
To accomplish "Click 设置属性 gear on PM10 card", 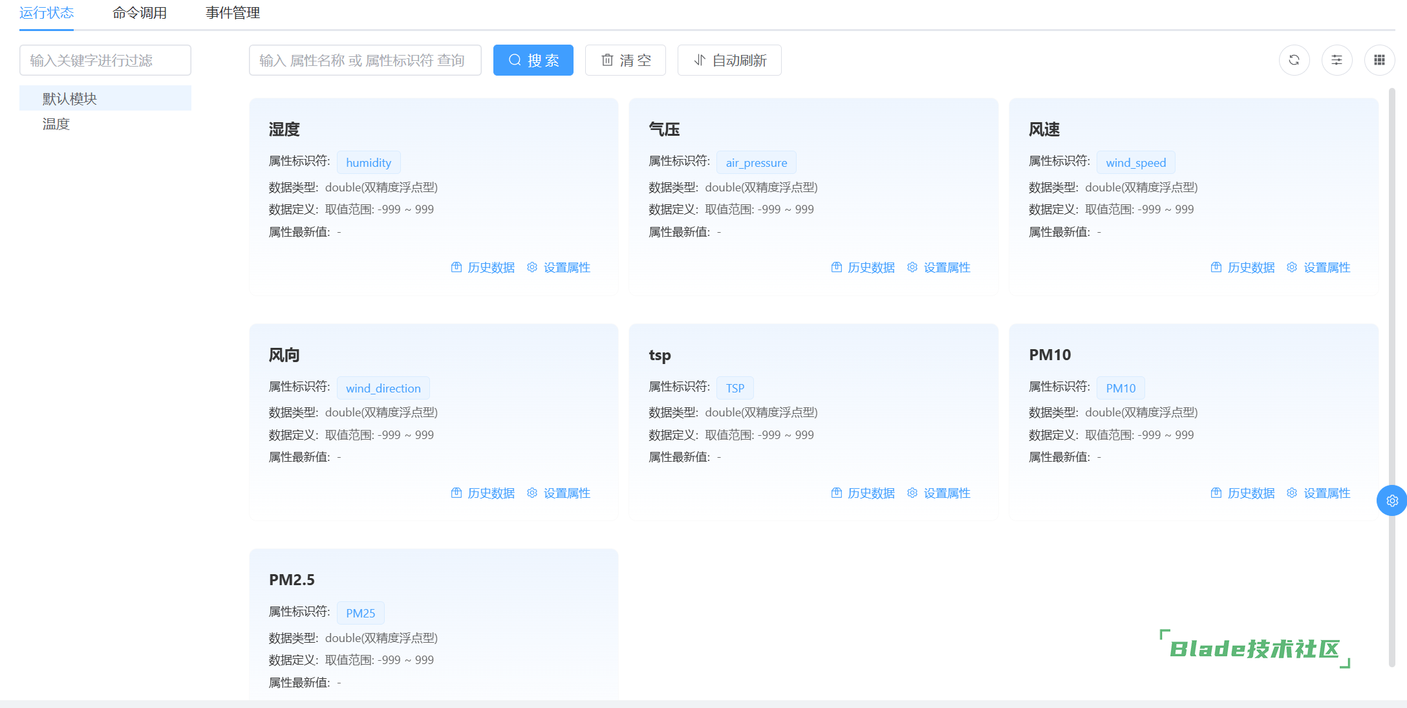I will pyautogui.click(x=1292, y=493).
